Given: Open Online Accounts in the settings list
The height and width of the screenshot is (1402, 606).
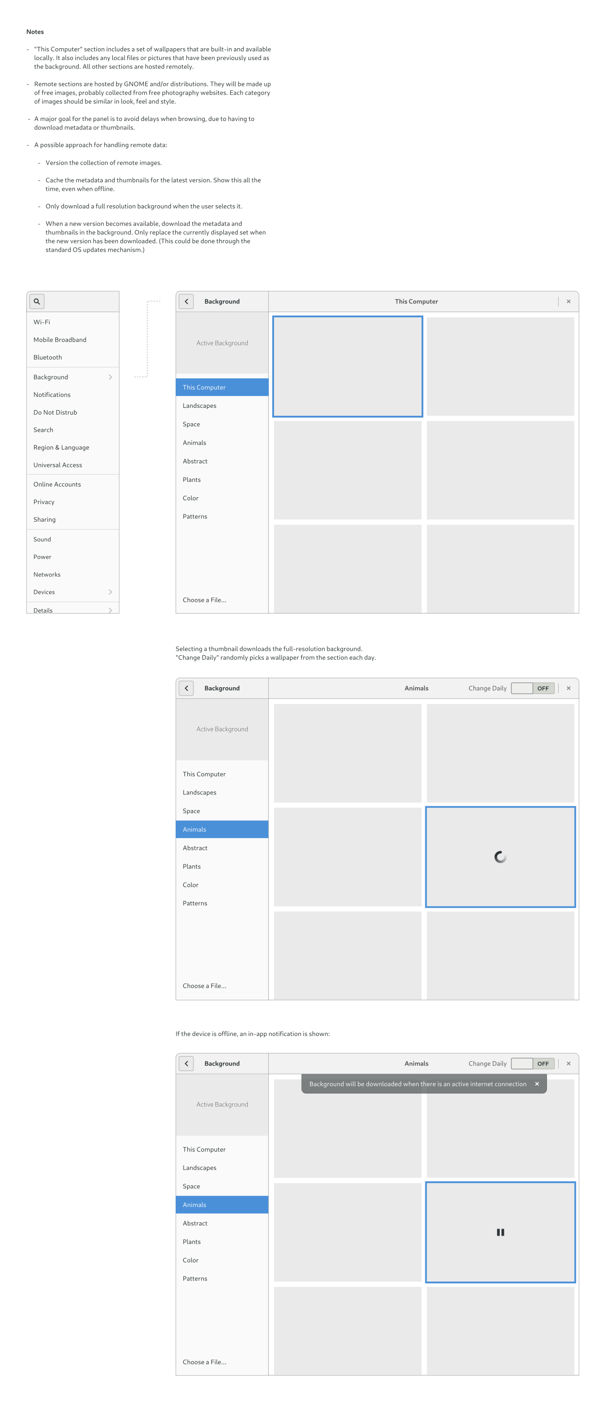Looking at the screenshot, I should click(57, 484).
